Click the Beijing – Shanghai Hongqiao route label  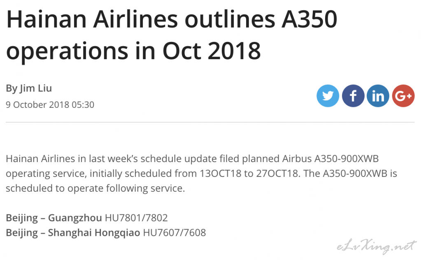[73, 232]
